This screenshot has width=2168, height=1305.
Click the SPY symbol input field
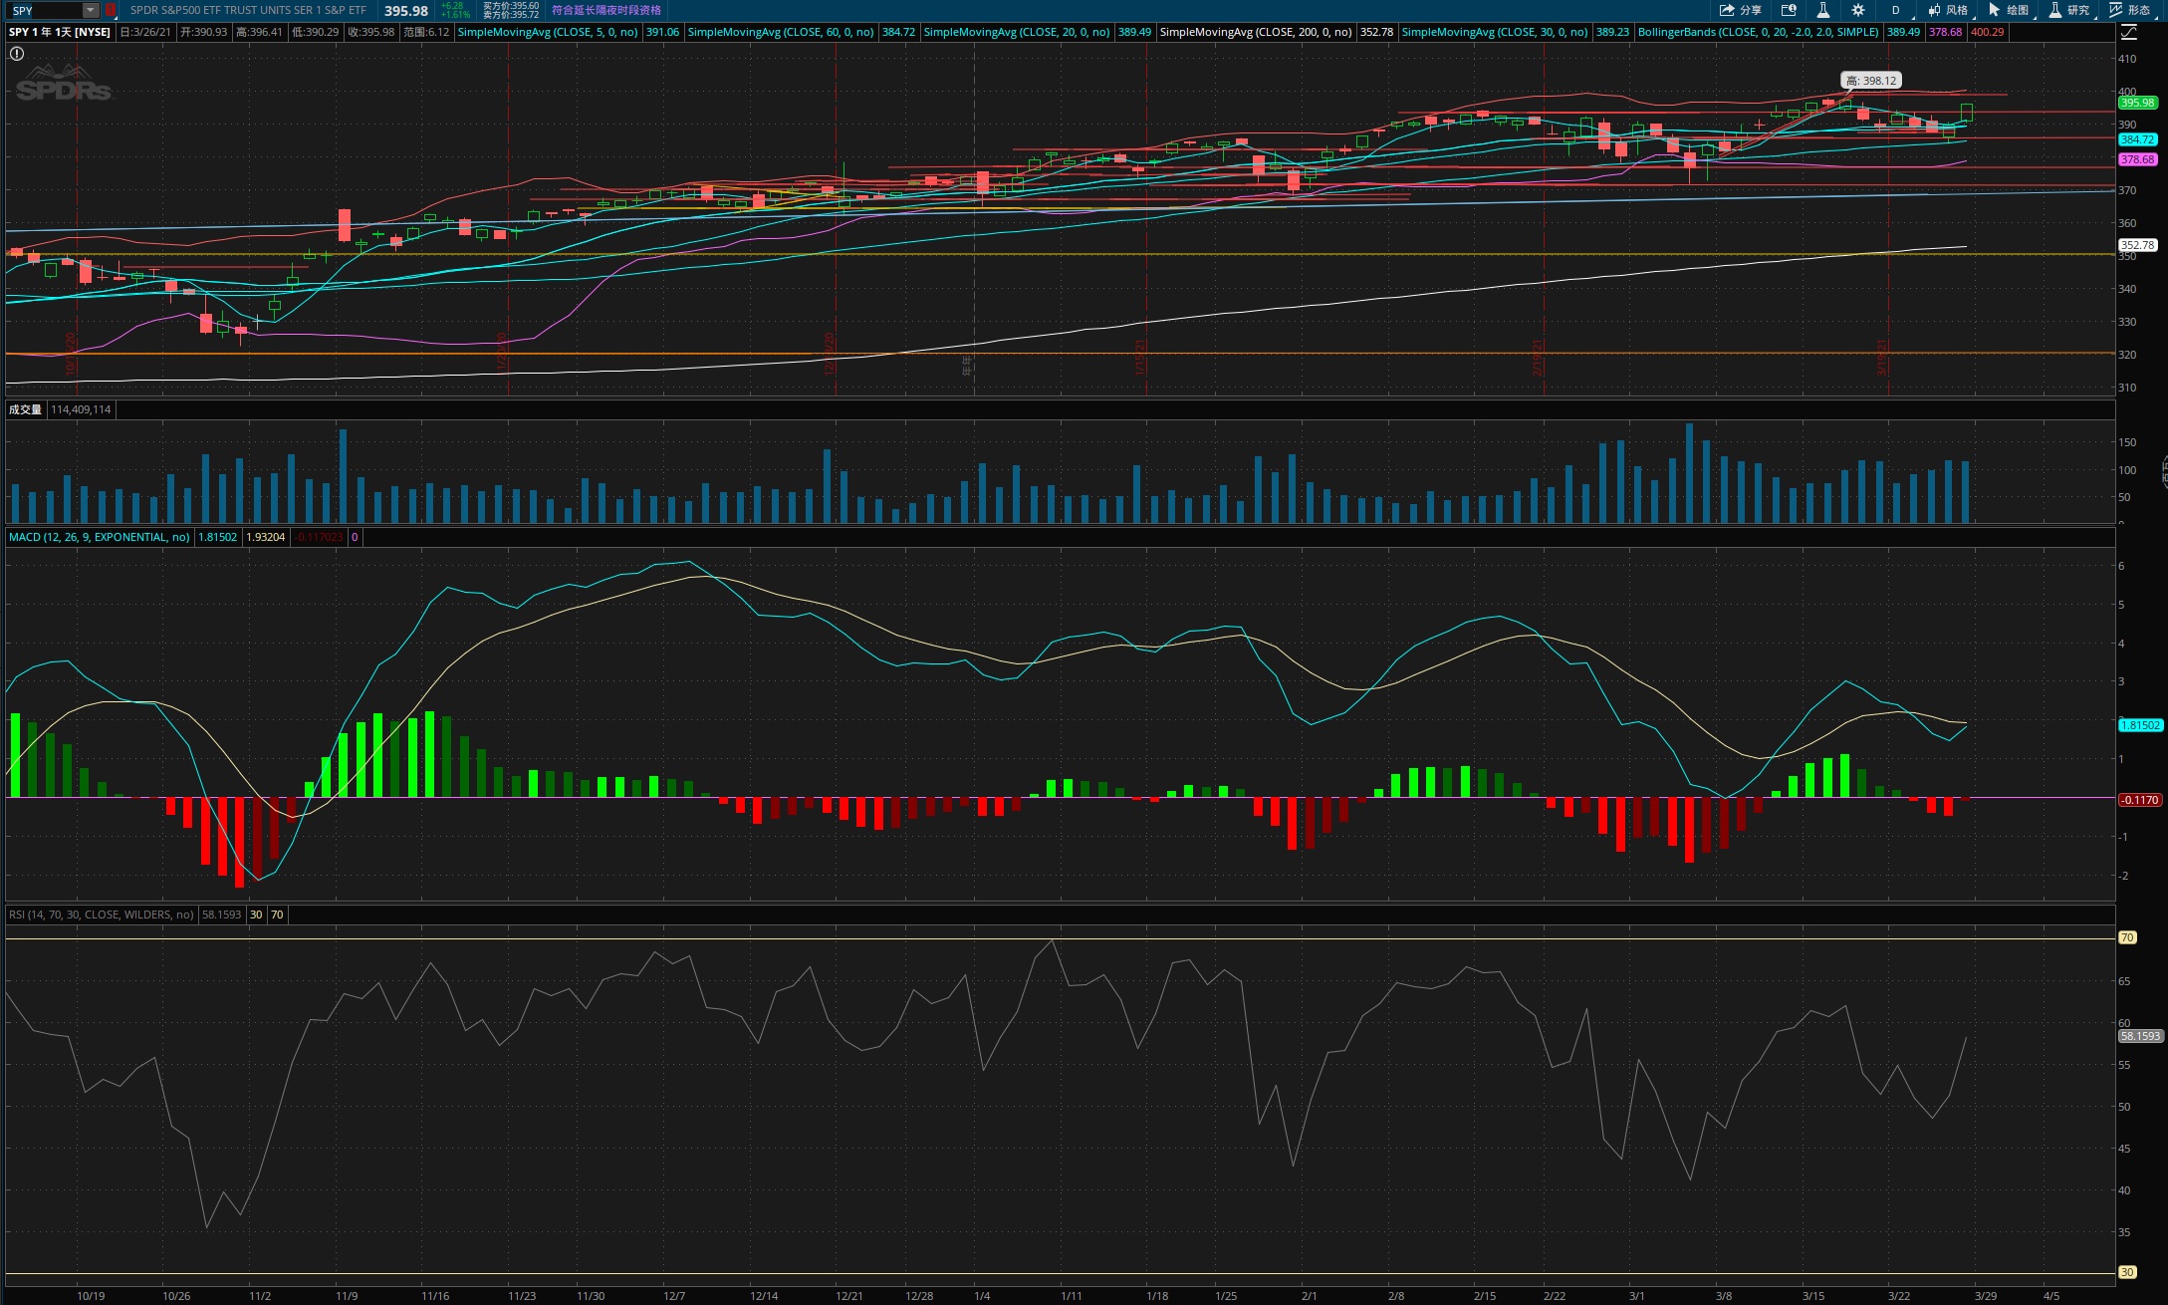tap(46, 10)
